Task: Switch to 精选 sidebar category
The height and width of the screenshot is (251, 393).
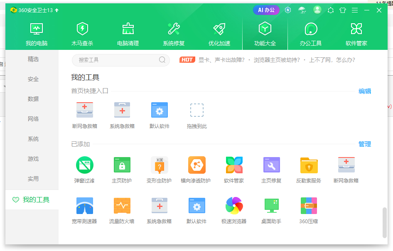Action: tap(33, 59)
